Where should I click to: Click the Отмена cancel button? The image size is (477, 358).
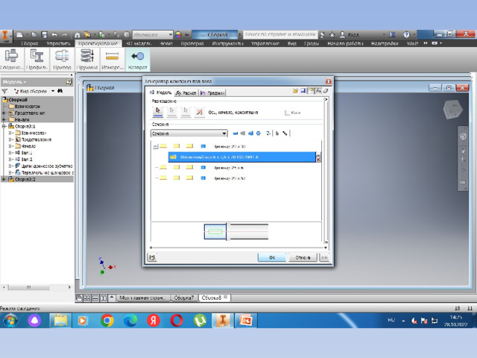[x=303, y=257]
